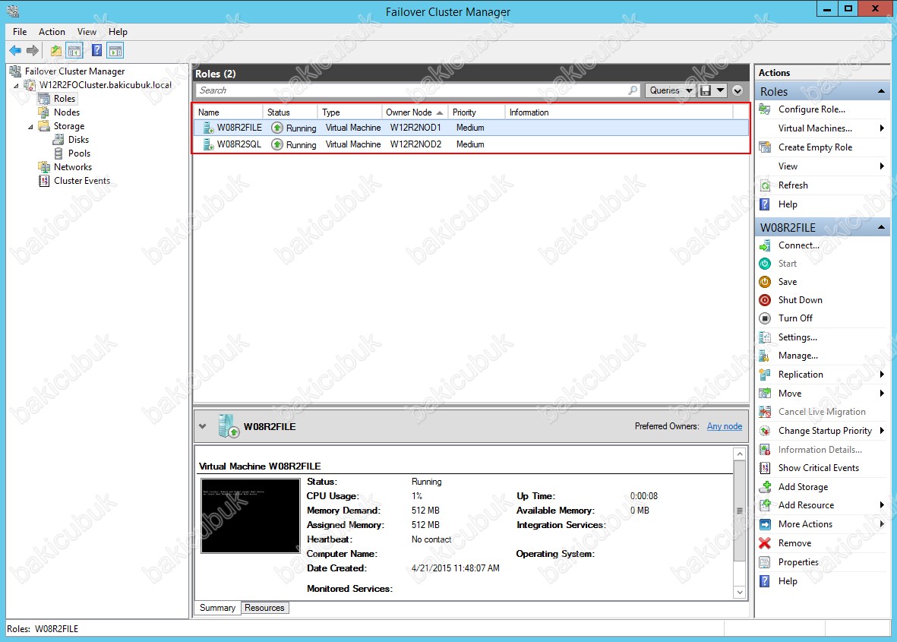
Task: Click the Change Startup Priority icon
Action: pos(764,431)
